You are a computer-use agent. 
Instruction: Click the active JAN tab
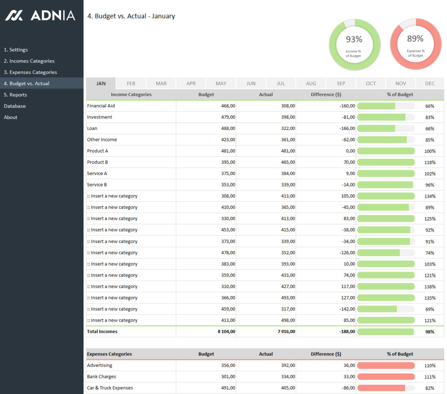(101, 83)
